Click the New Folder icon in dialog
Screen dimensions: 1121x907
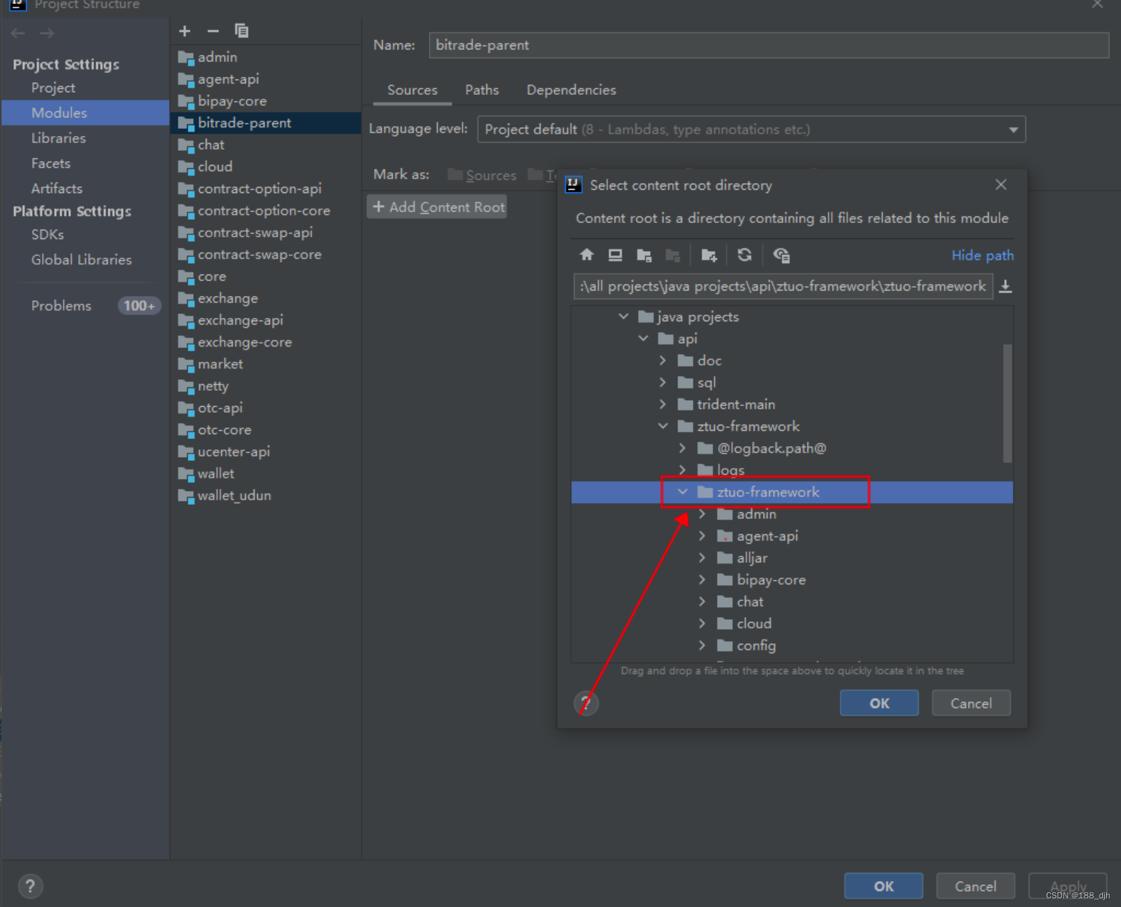point(709,254)
